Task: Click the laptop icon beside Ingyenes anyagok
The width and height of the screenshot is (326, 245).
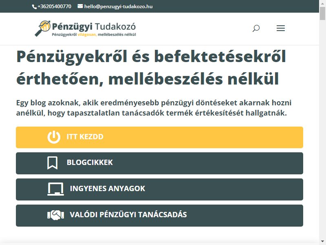Action: coord(55,189)
